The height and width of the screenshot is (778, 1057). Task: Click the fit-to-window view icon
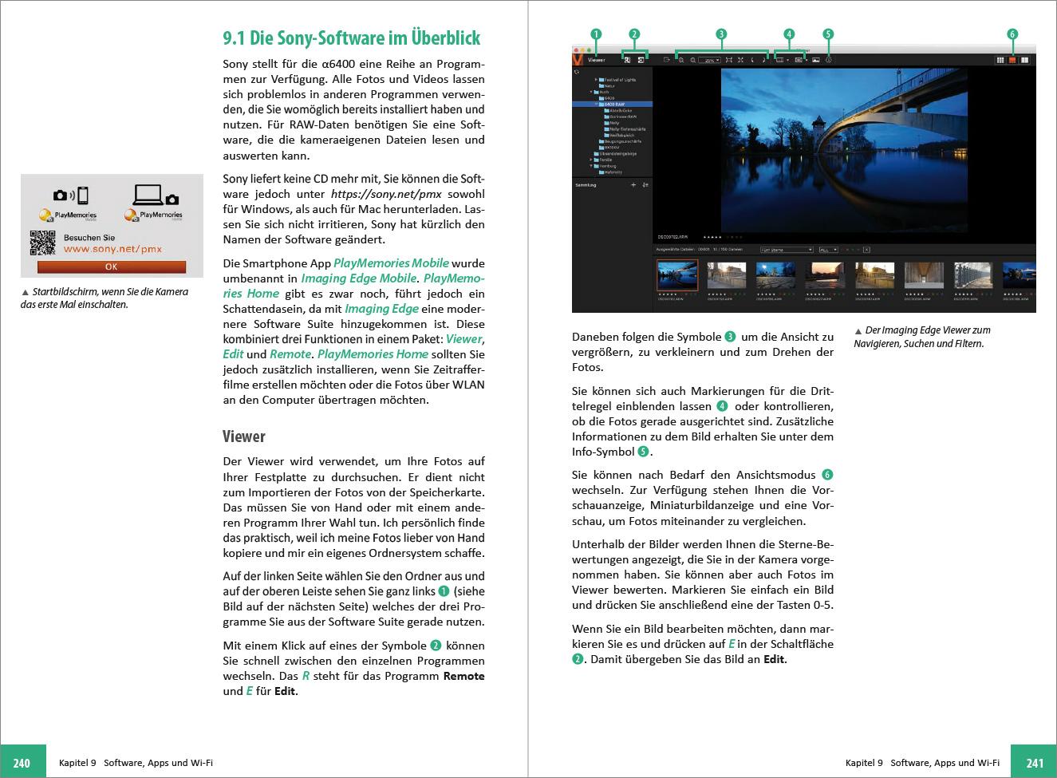[728, 60]
